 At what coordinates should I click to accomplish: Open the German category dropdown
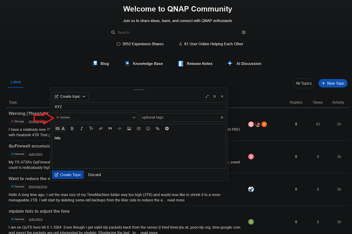point(95,118)
